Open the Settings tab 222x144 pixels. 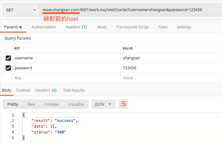coord(184,27)
